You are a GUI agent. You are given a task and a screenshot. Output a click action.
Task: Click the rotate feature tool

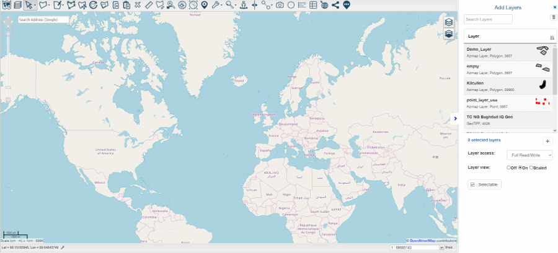coord(93,5)
